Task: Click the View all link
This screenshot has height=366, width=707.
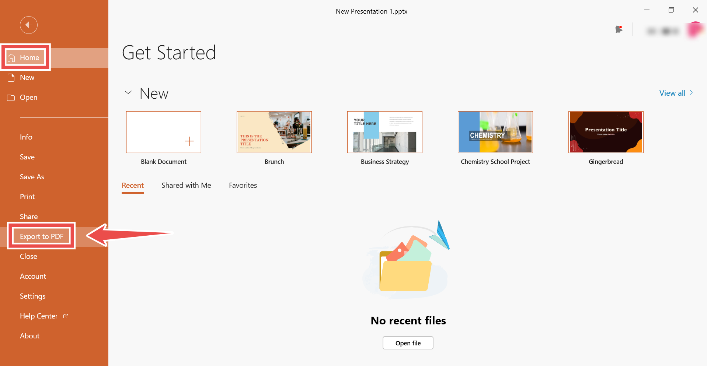Action: pos(672,92)
